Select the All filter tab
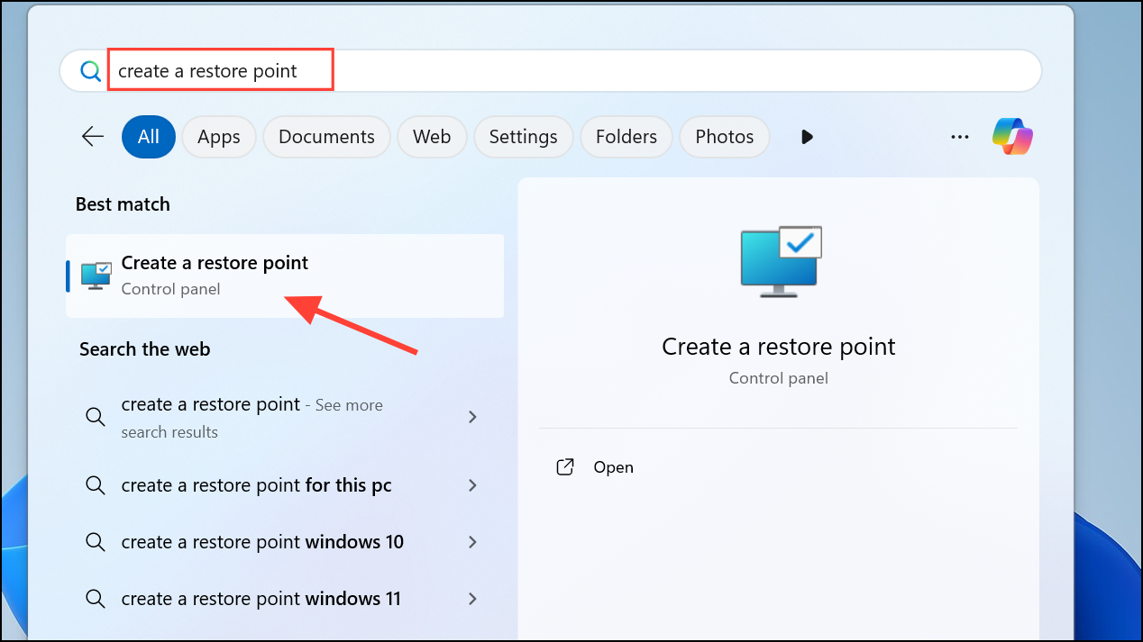 [x=149, y=137]
